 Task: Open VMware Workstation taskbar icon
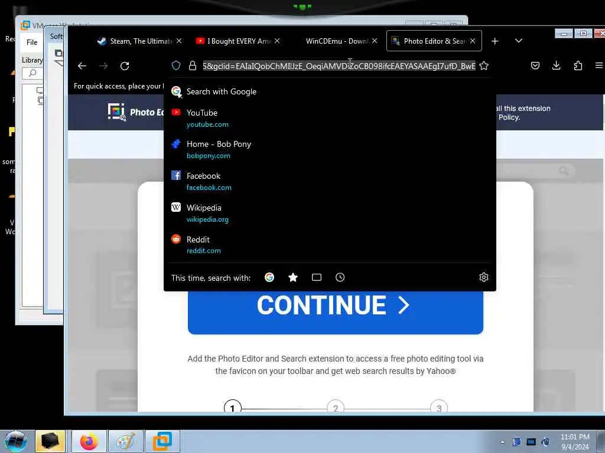point(162,441)
